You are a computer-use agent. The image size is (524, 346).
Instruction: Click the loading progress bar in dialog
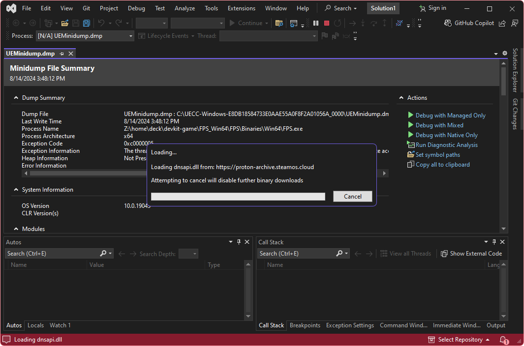238,197
